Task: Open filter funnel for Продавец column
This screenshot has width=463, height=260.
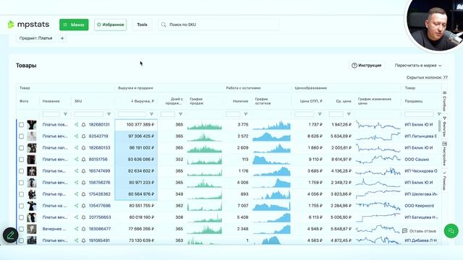Action: click(x=439, y=114)
